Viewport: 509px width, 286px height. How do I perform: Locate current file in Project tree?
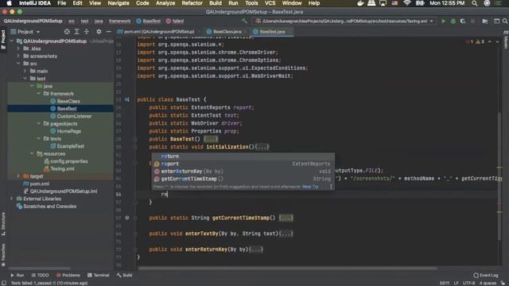tap(67, 32)
